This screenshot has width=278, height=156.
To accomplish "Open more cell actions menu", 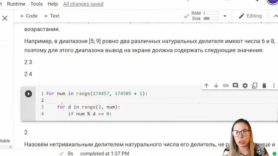I will [x=274, y=86].
